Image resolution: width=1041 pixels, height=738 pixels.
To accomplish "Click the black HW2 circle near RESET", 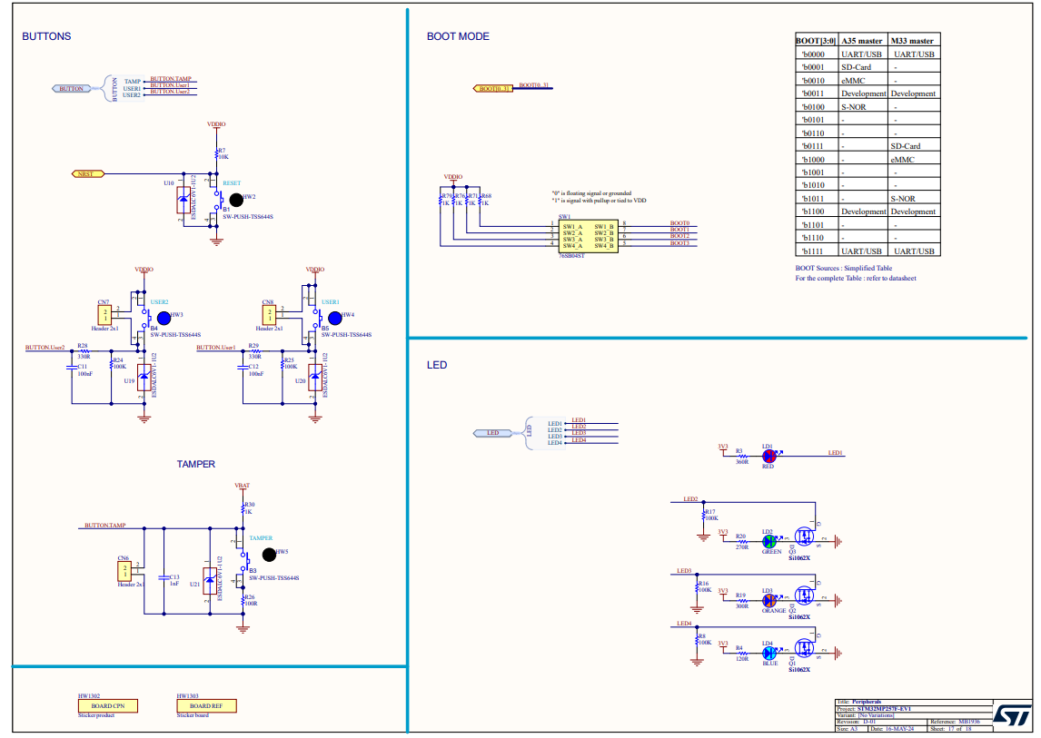I will [x=236, y=199].
